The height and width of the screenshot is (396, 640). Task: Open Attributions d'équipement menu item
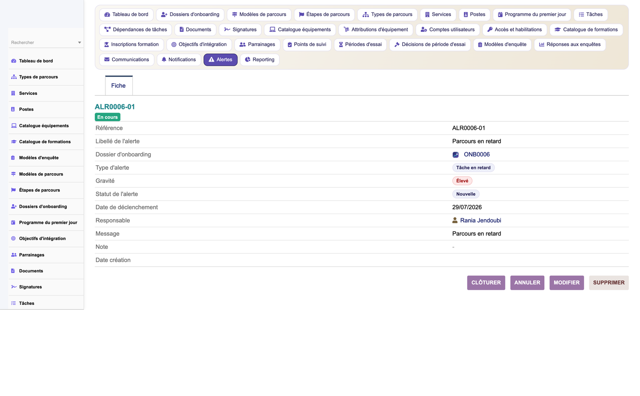pyautogui.click(x=376, y=30)
